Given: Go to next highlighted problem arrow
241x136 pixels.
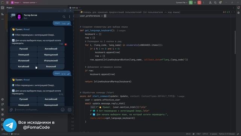Looking at the screenshot, I should [234, 12].
